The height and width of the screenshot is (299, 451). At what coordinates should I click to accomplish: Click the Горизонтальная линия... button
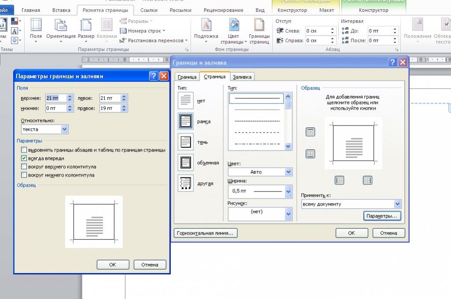pos(206,233)
